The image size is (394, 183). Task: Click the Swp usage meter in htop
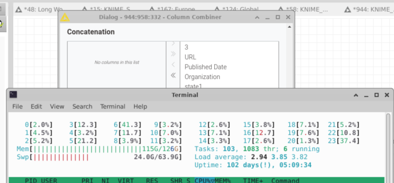(x=99, y=157)
